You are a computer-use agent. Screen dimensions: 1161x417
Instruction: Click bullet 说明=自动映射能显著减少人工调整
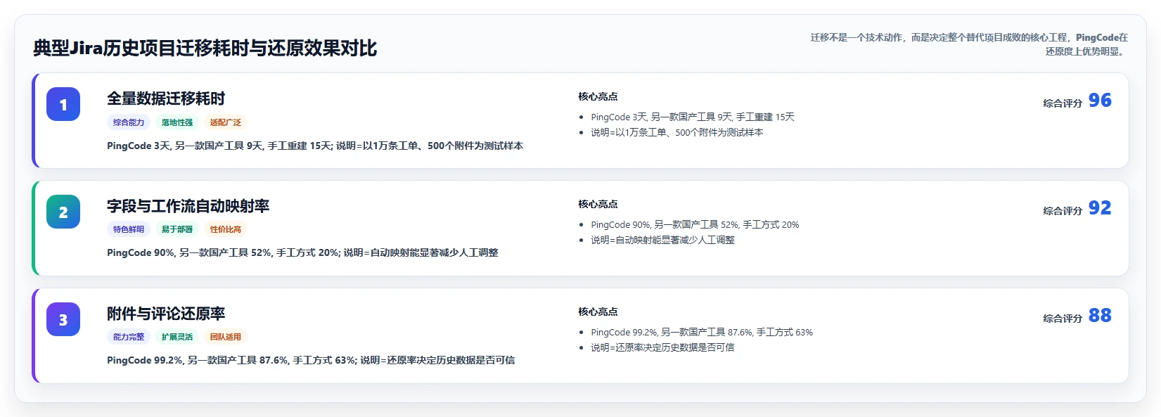tap(662, 240)
